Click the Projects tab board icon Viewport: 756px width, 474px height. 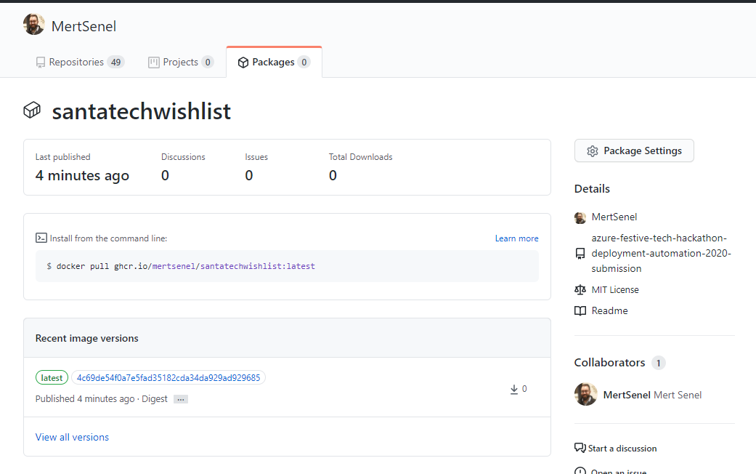[x=154, y=63]
